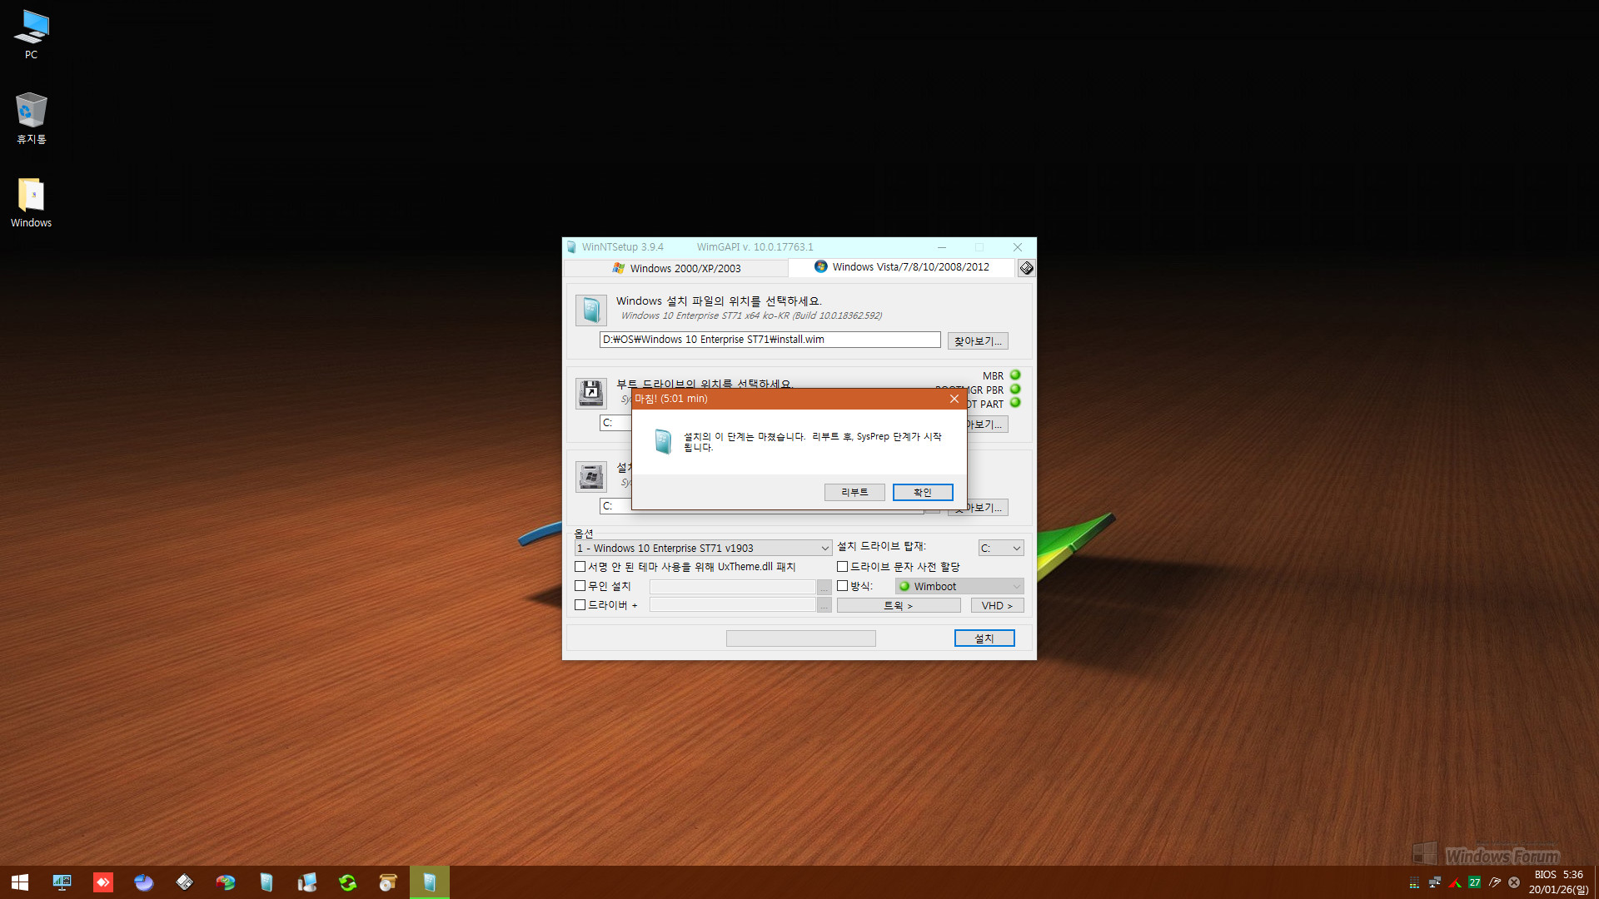Click the red-green triangle tray icon
Screen dimensions: 1599x899
click(x=1454, y=882)
